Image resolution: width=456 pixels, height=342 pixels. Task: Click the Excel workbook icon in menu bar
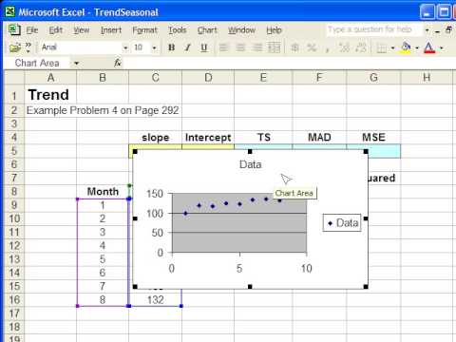point(14,30)
